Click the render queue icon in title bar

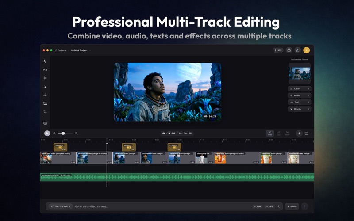coord(289,50)
